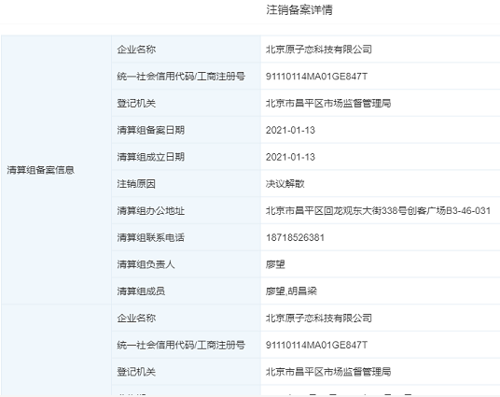The image size is (500, 397).
Task: Select 北京市昌平区市场监督管理局 value in first section
Action: [x=328, y=103]
